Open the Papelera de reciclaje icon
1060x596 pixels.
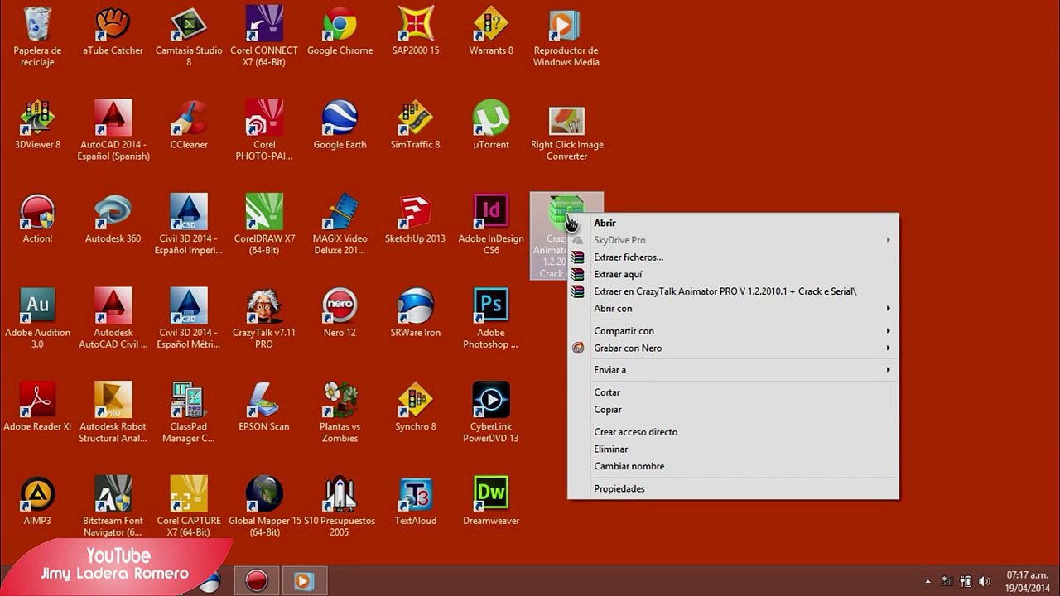click(x=37, y=36)
